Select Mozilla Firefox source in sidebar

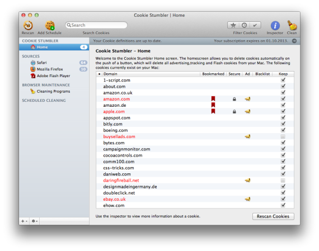point(54,69)
